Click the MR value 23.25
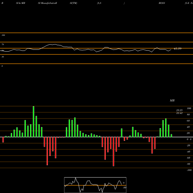This screenshot has width=193, height=193. (179, 110)
